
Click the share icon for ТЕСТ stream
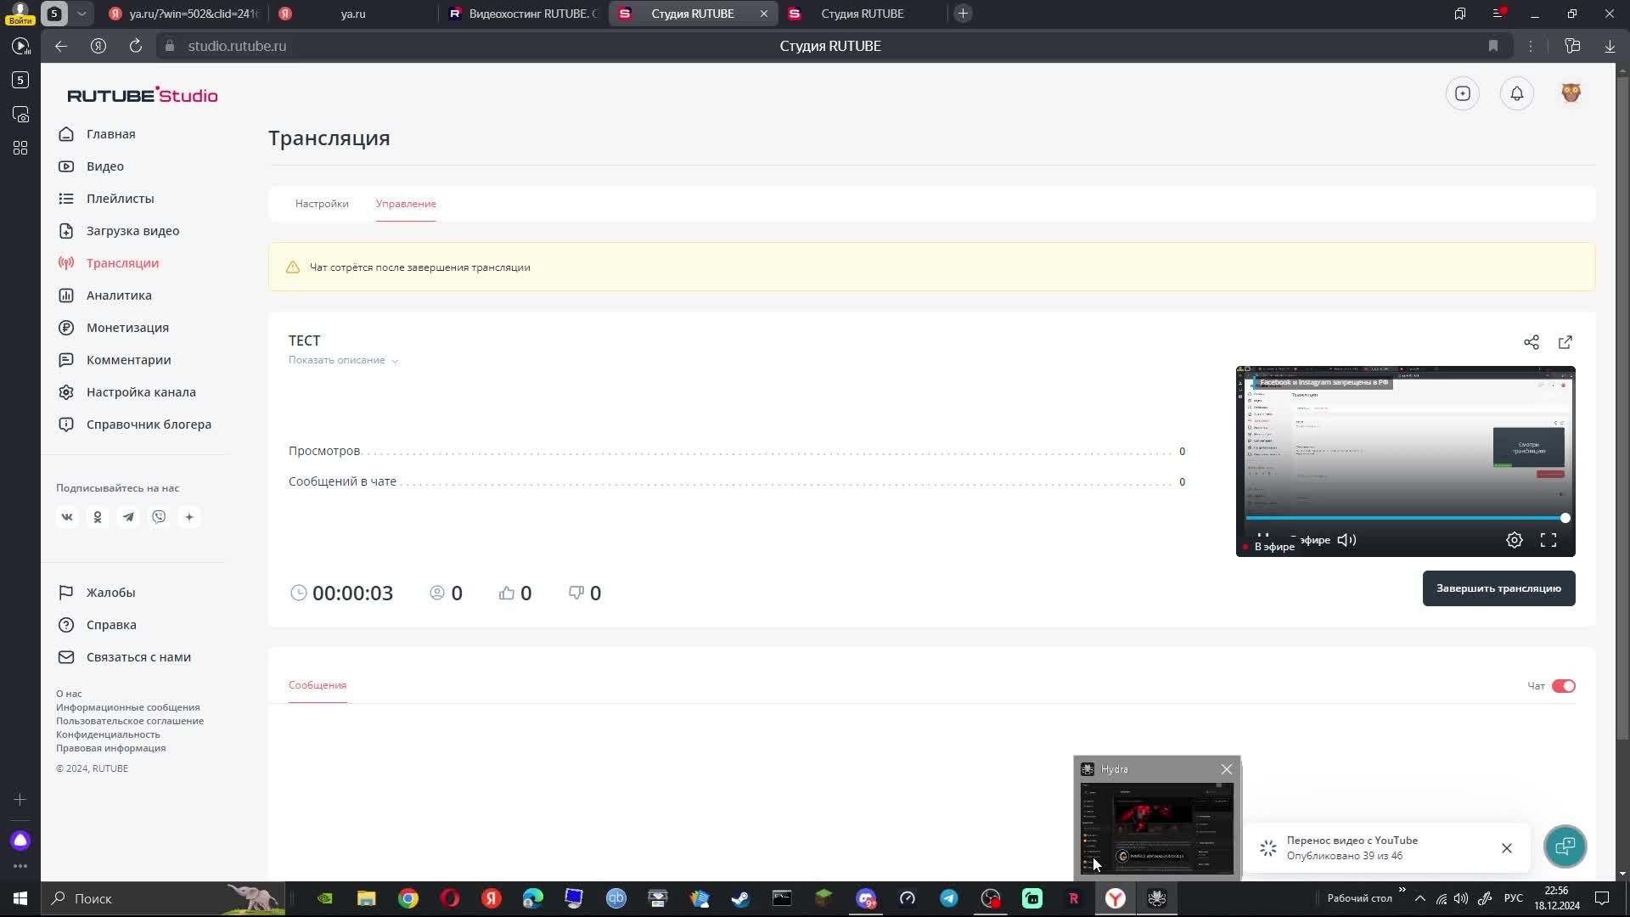[x=1531, y=342]
